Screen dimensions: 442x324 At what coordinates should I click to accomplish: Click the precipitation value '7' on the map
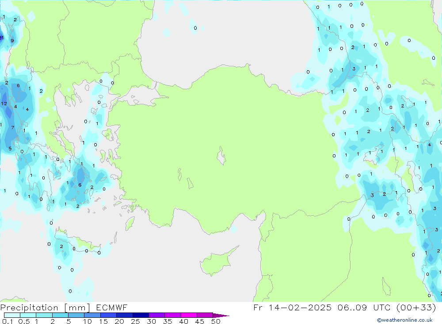click(13, 127)
